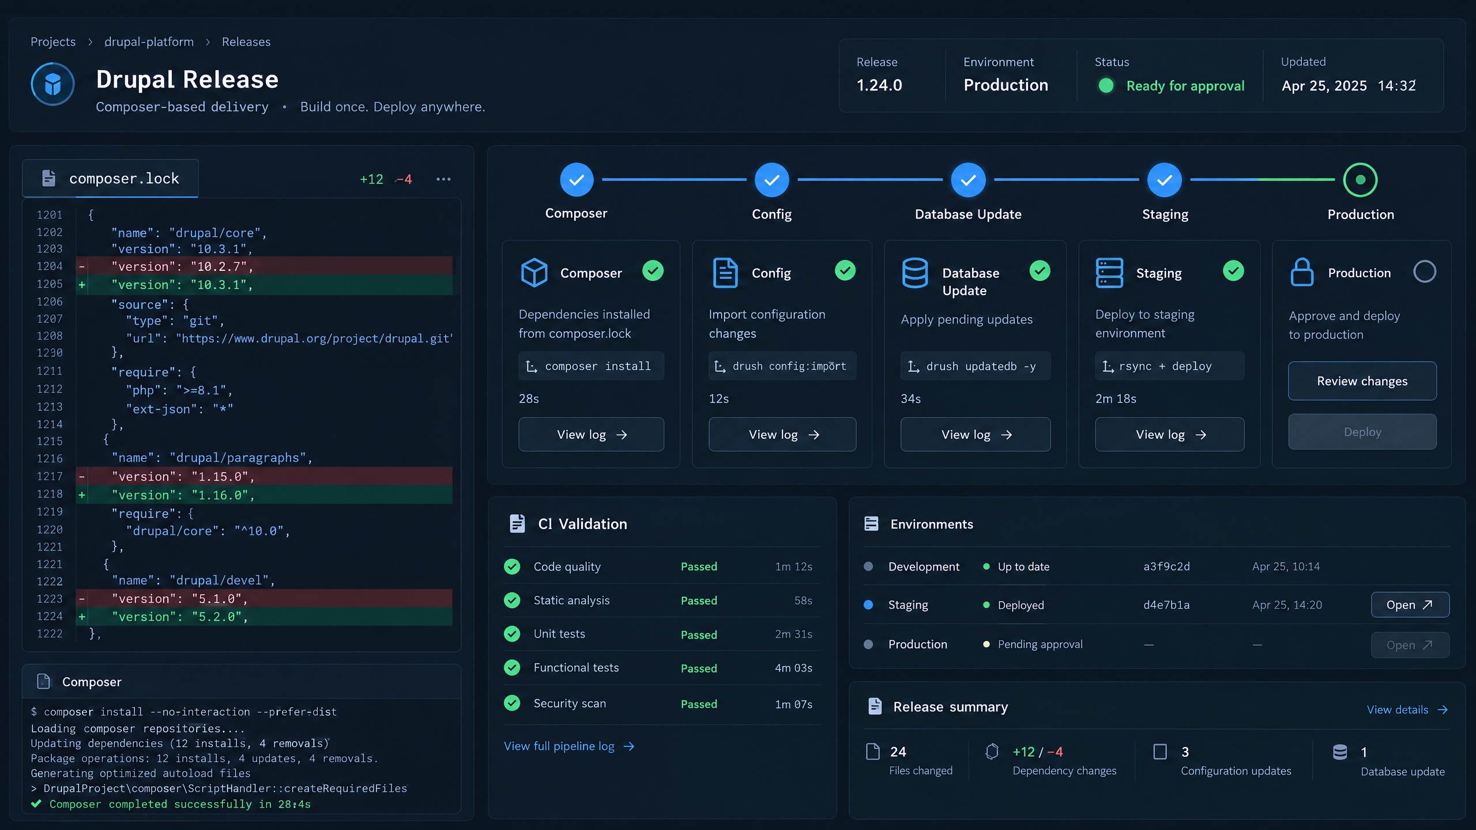Open Releases breadcrumb item
The height and width of the screenshot is (830, 1476).
[246, 42]
